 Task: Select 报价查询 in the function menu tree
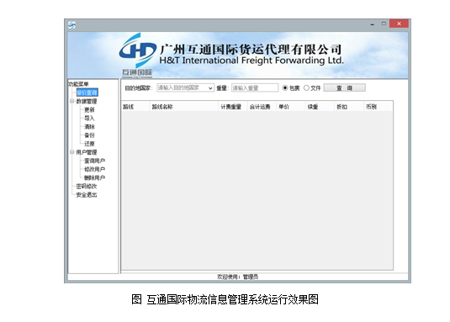87,92
